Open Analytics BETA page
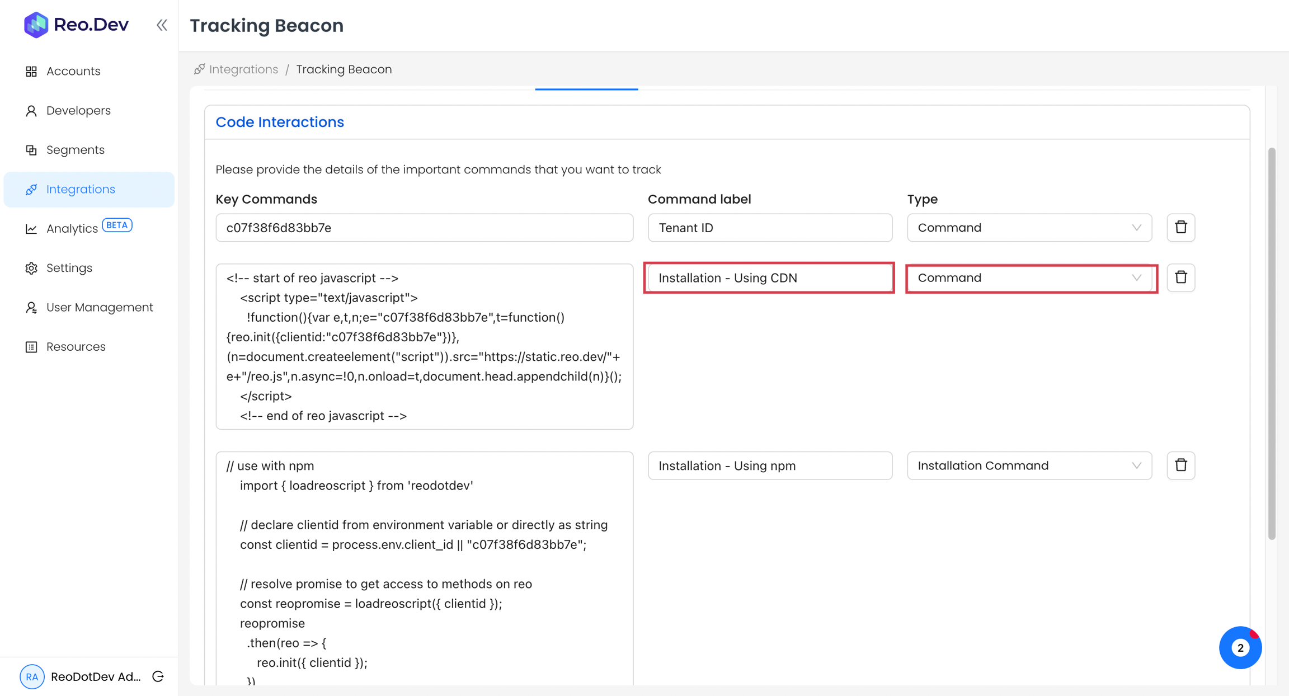This screenshot has height=696, width=1289. point(72,228)
